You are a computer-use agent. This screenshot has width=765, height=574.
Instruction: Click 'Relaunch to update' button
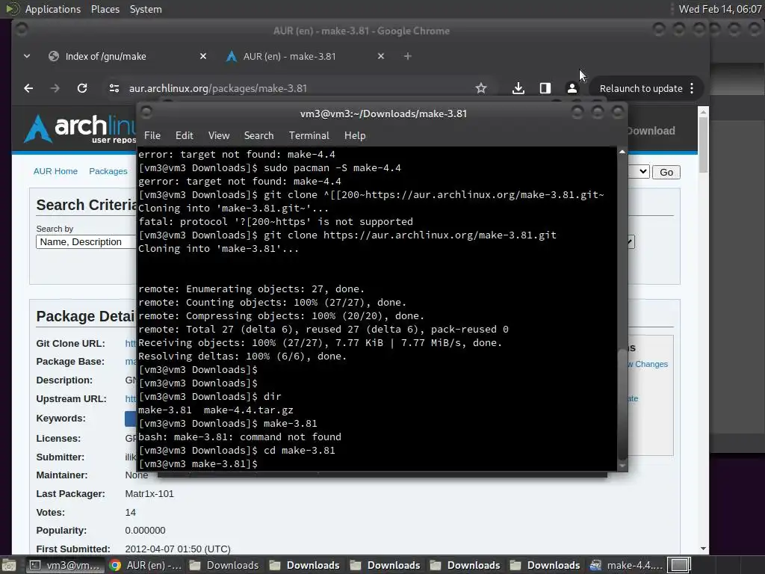(640, 88)
